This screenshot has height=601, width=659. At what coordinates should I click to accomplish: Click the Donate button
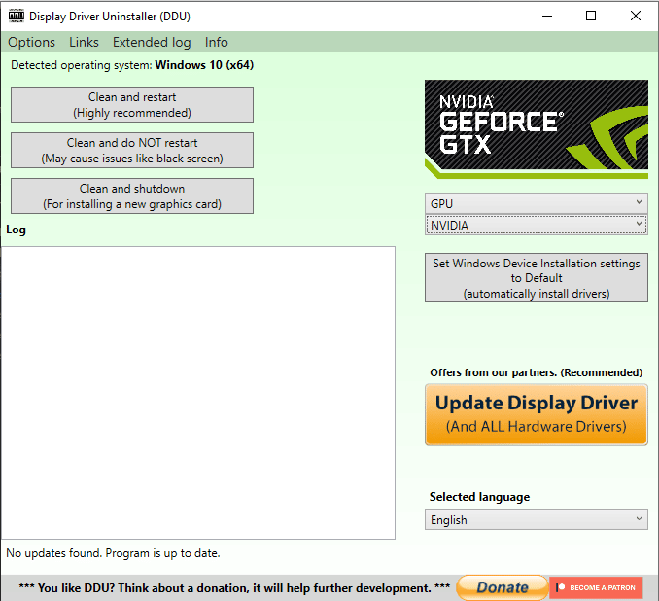[x=503, y=587]
